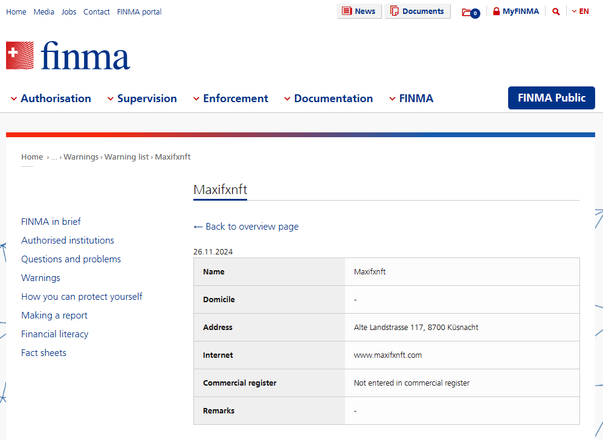
Task: Open MyFINMA login
Action: tap(516, 11)
